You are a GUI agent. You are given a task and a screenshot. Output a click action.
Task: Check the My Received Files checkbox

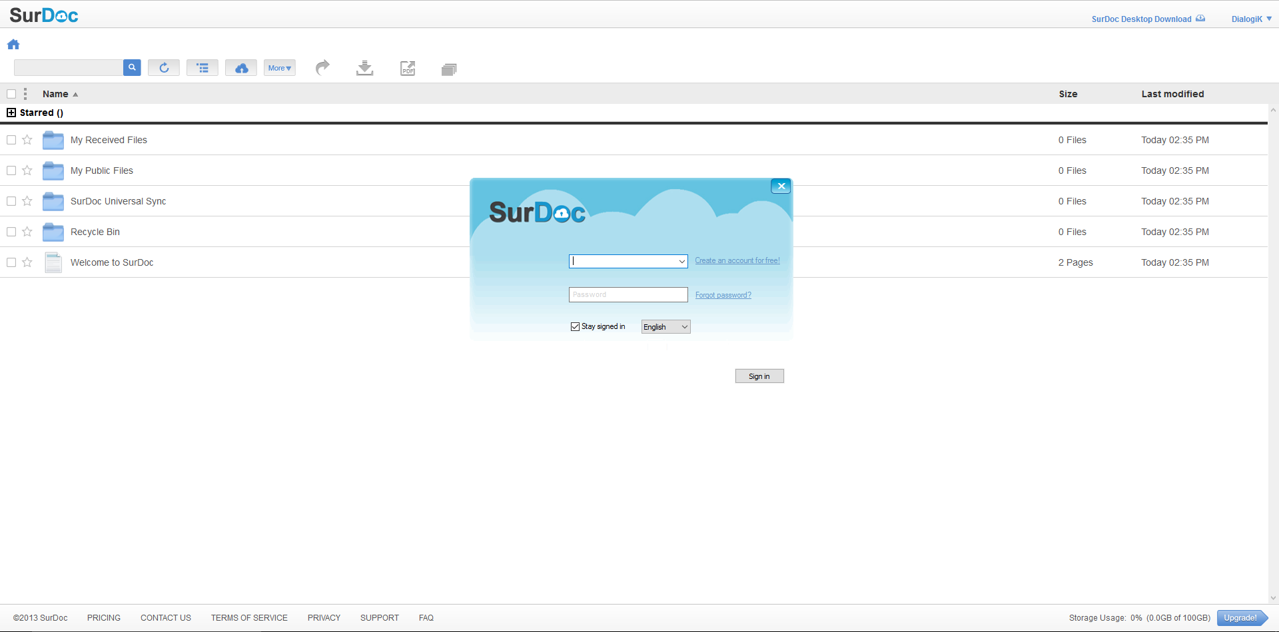coord(11,140)
